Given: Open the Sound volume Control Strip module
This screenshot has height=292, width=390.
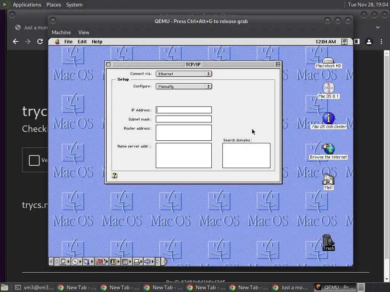Looking at the screenshot, I should click(149, 262).
